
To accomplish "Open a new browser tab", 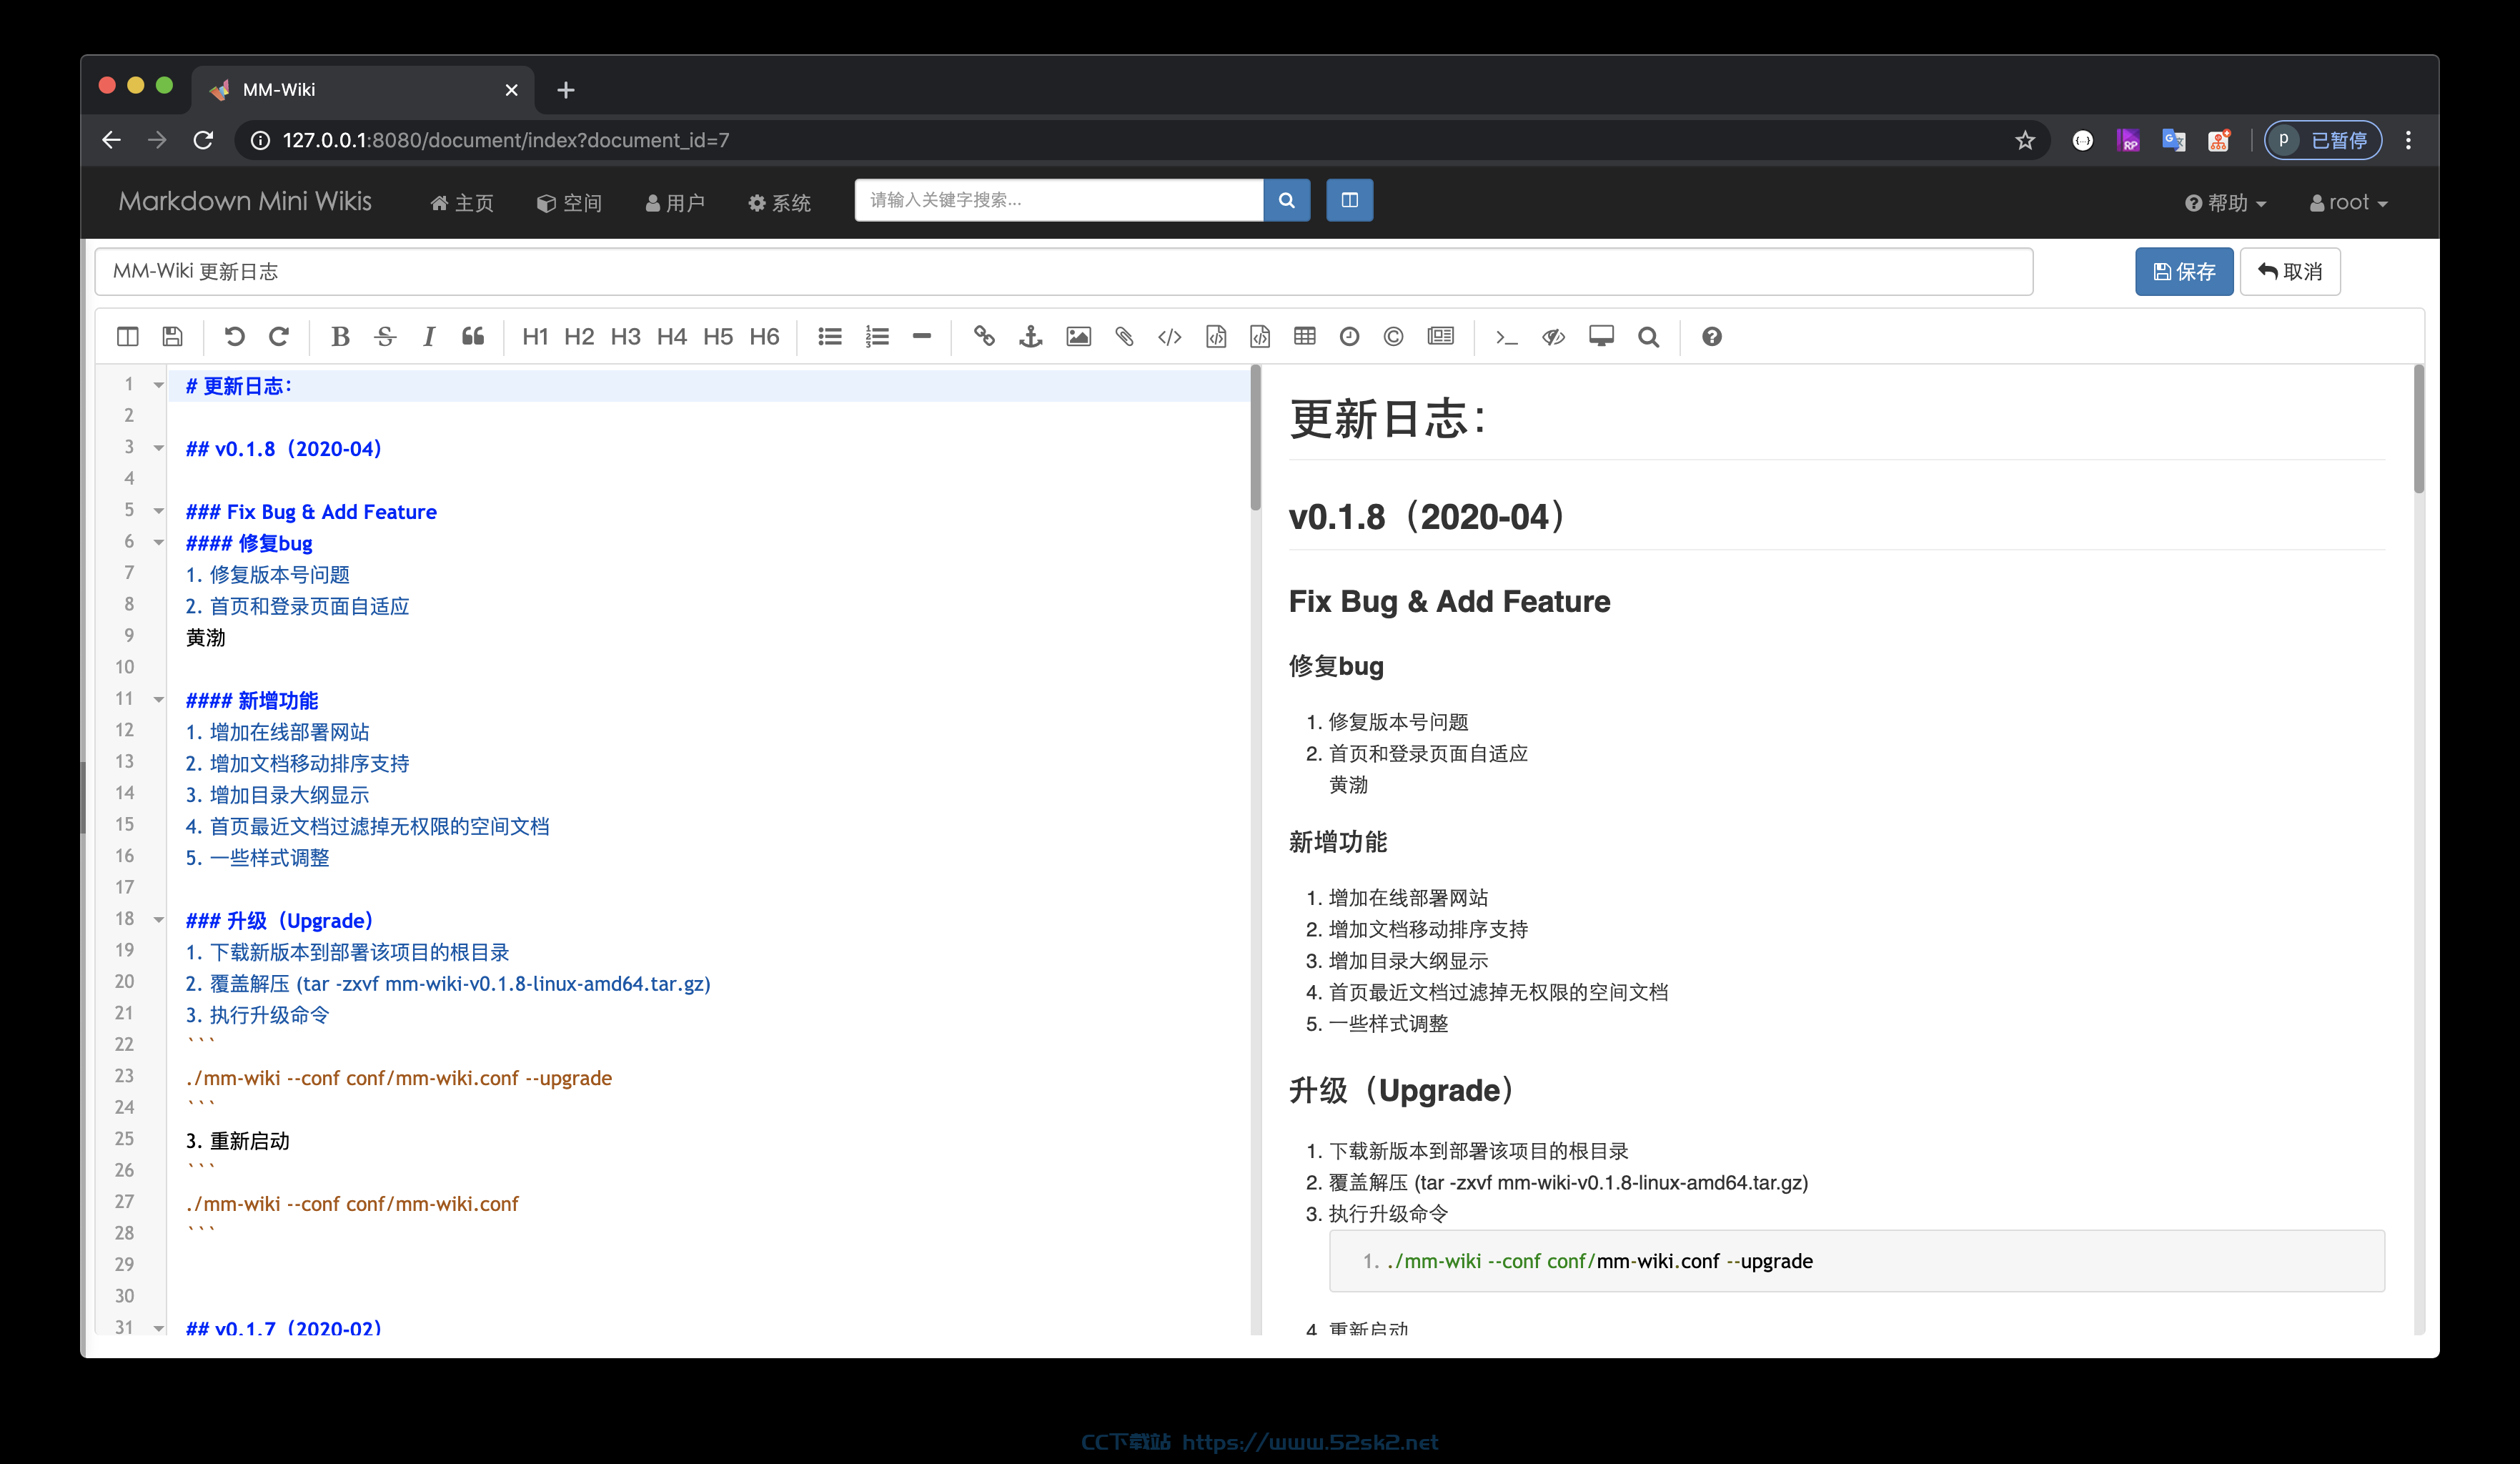I will coord(566,90).
